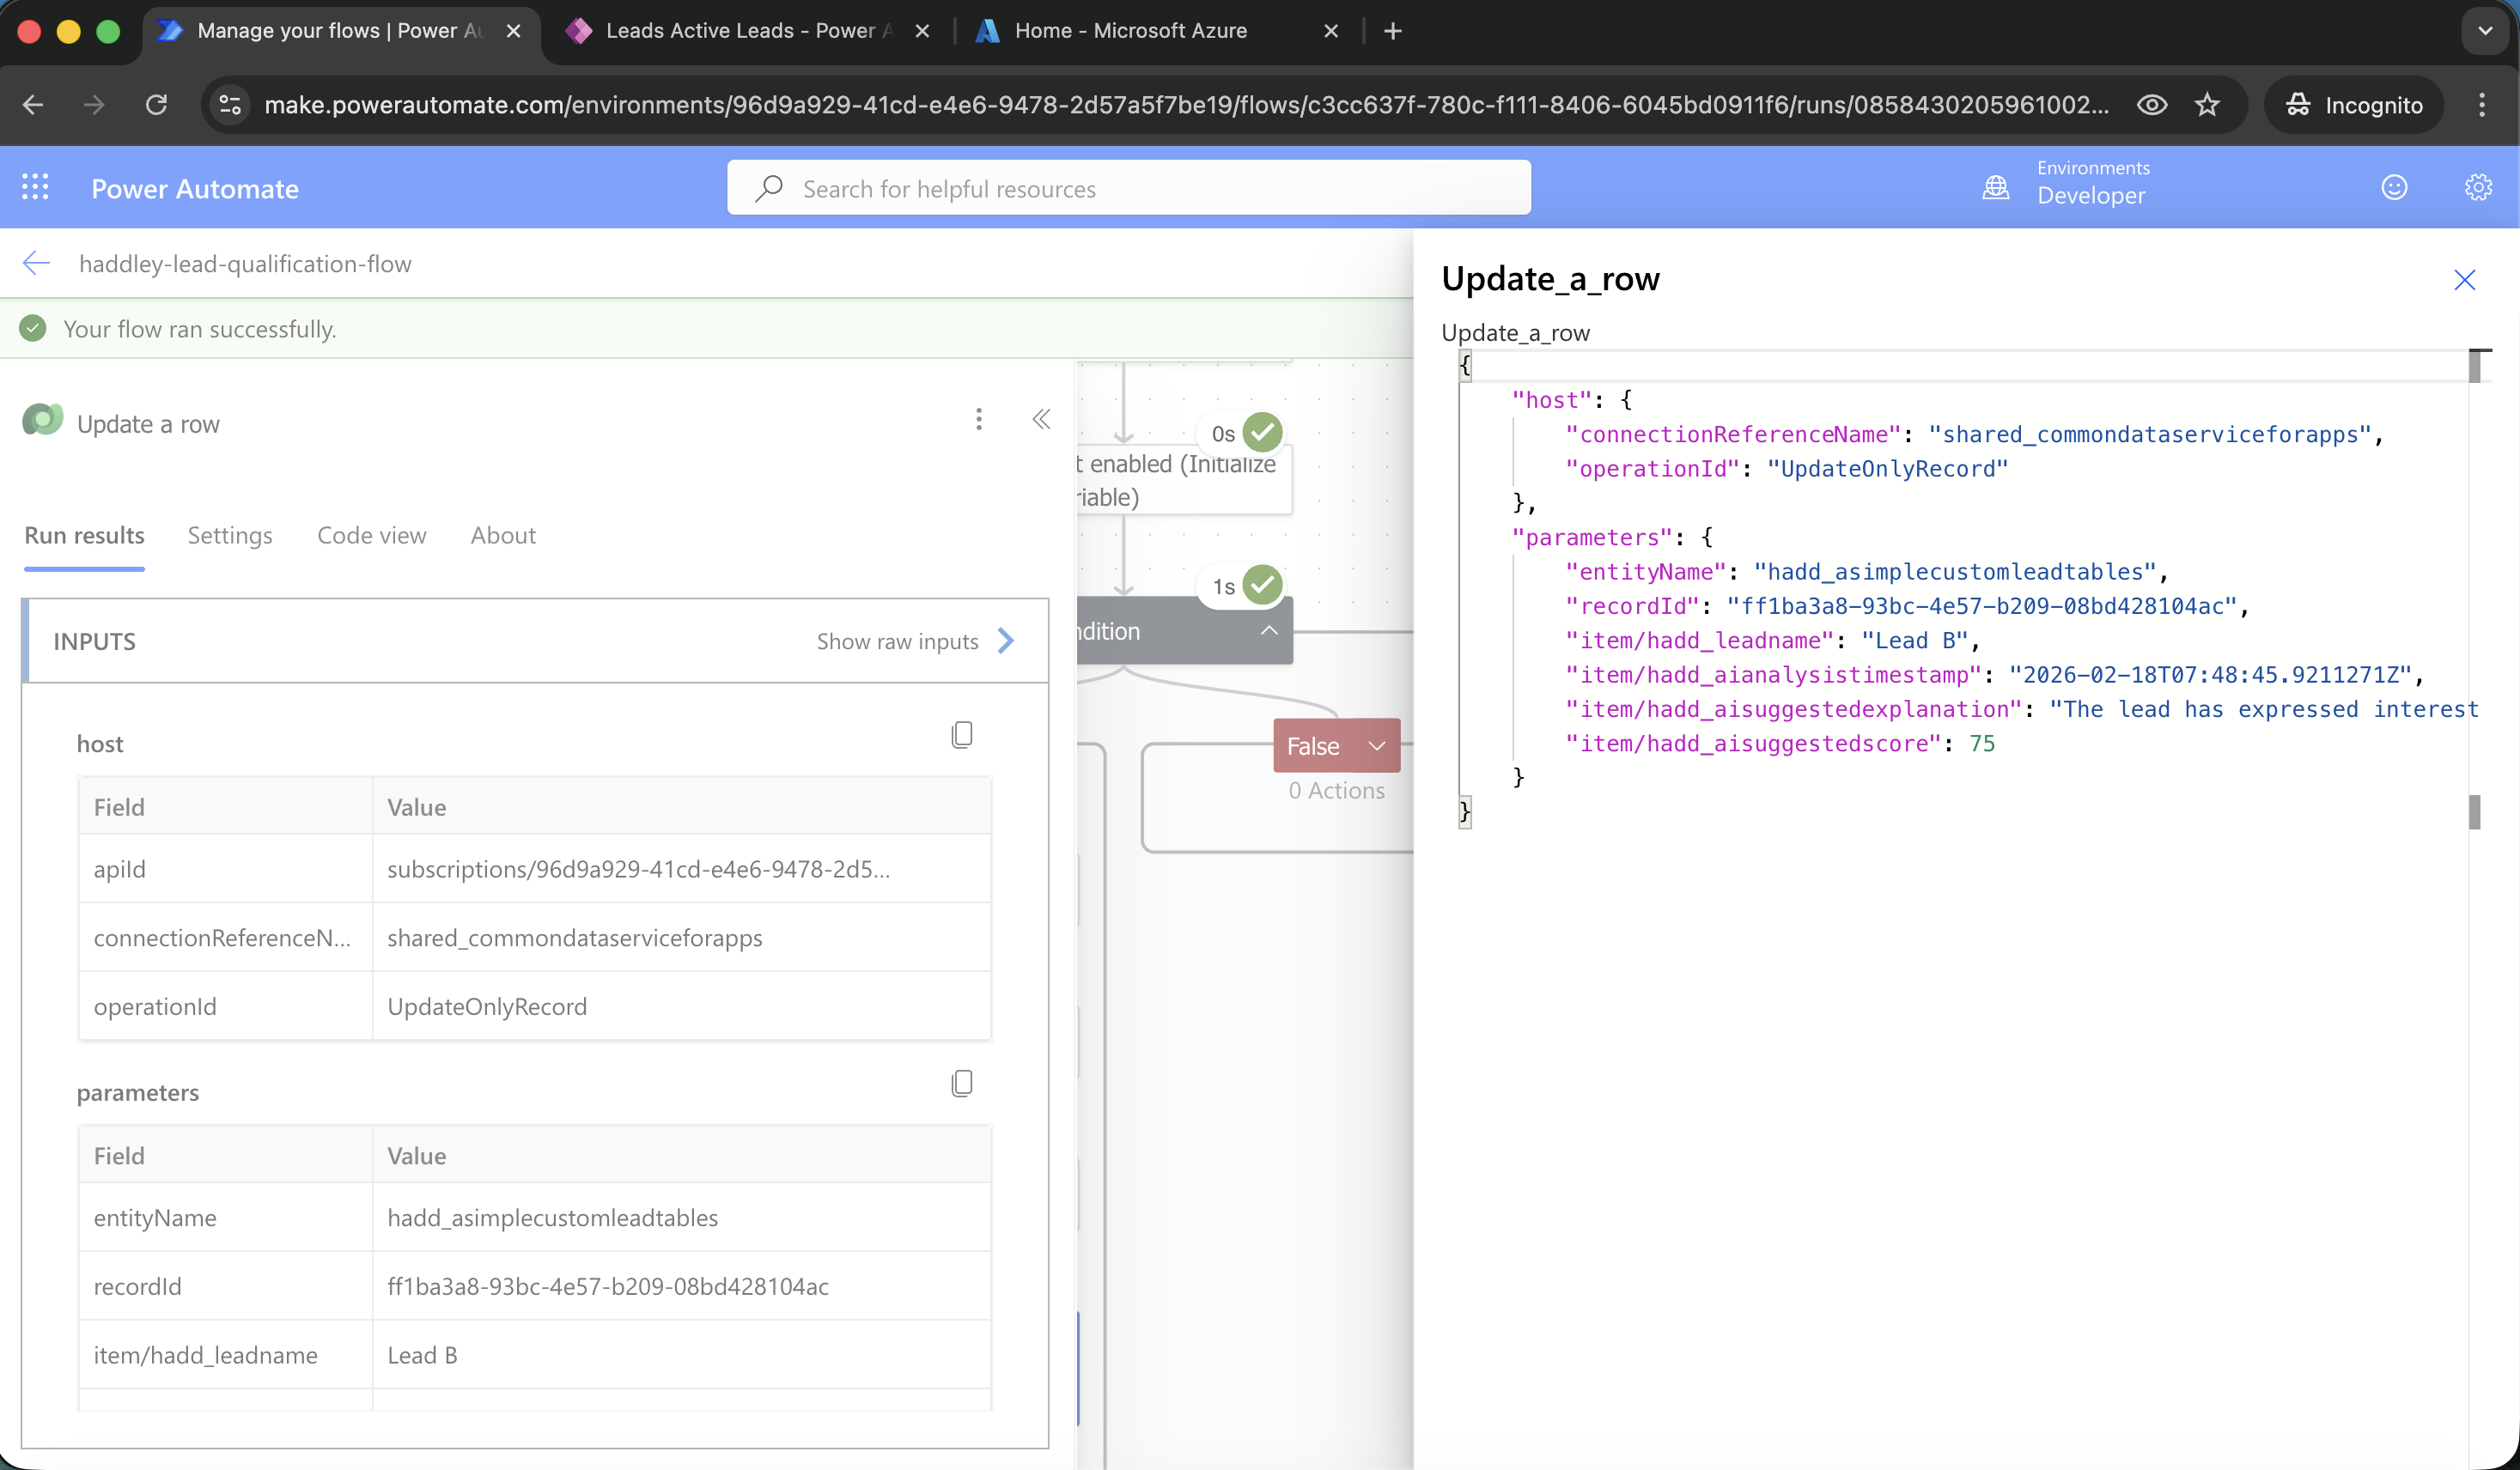2520x1470 pixels.
Task: Close the Update_a_row raw inputs panel
Action: 2464,280
